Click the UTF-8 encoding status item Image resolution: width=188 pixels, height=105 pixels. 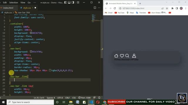(x=60, y=98)
